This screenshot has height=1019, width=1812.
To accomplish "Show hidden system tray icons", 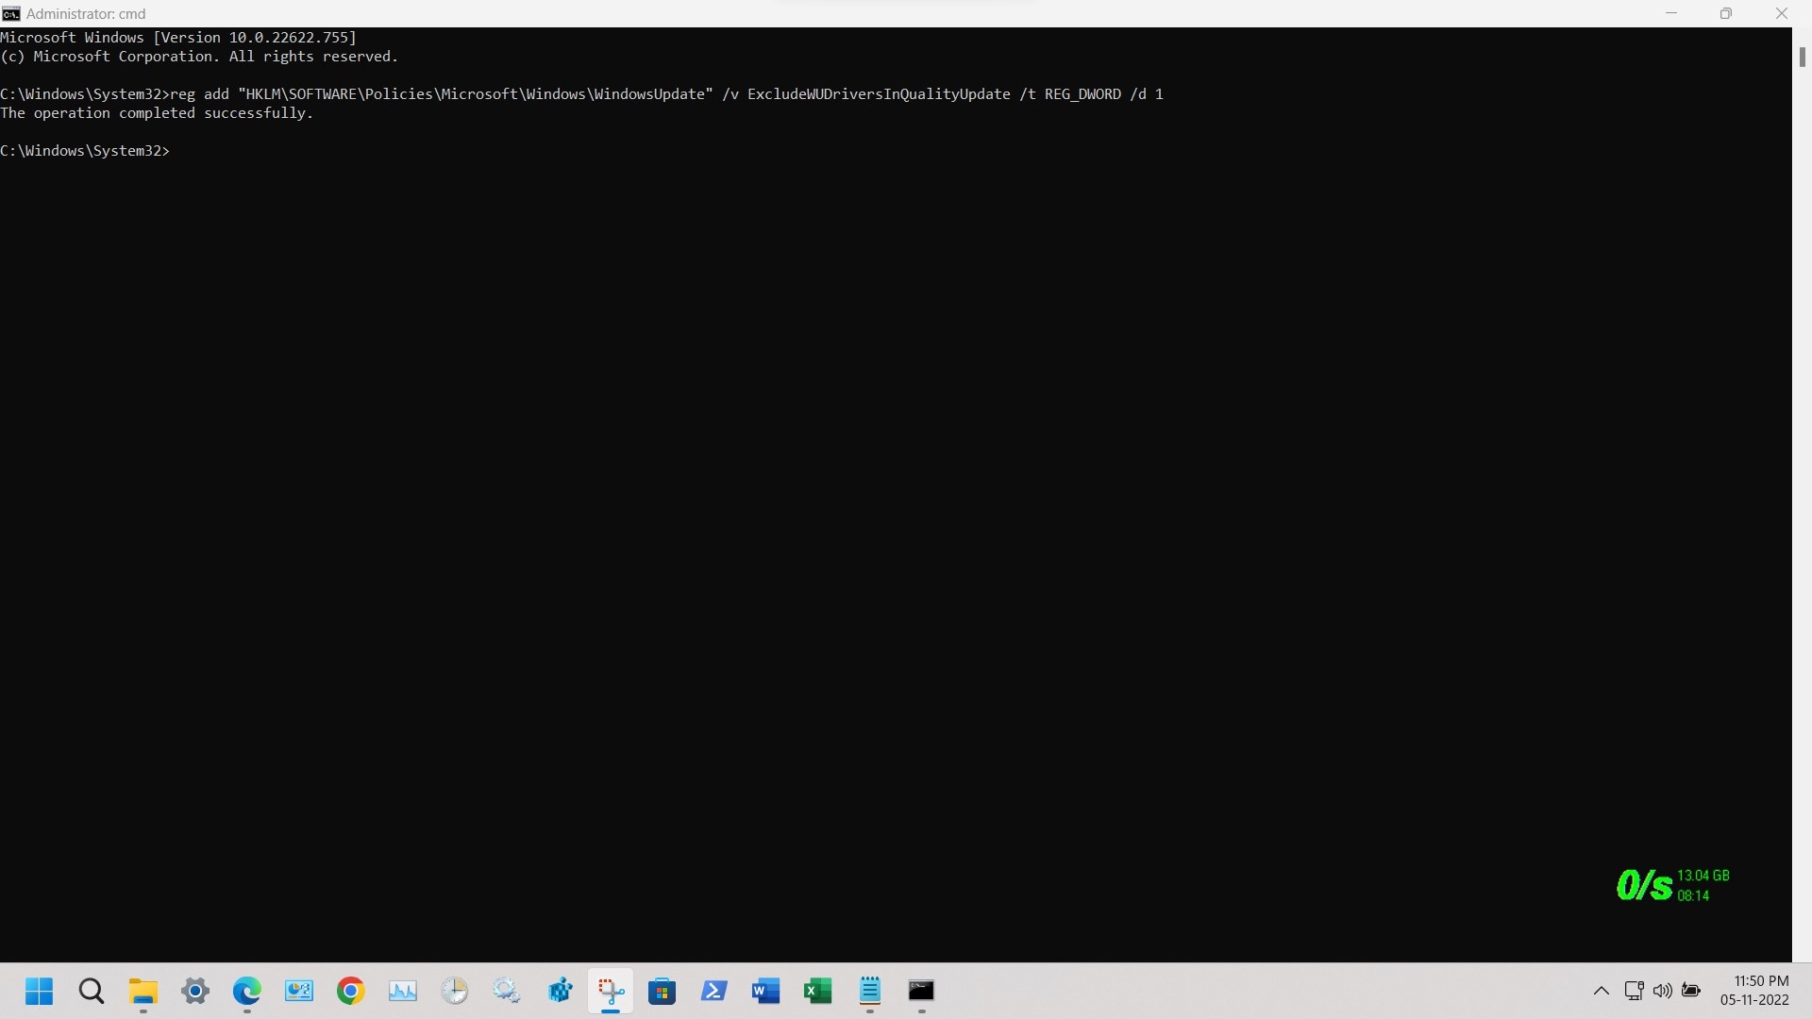I will [1602, 991].
